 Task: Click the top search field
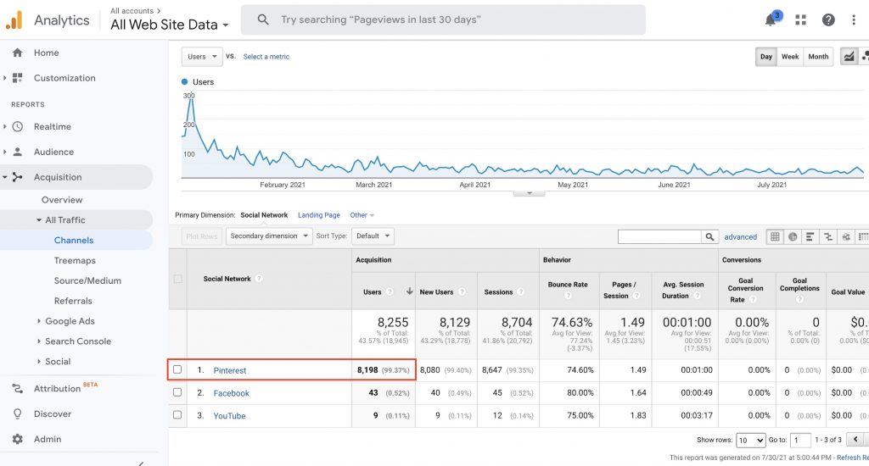point(443,20)
